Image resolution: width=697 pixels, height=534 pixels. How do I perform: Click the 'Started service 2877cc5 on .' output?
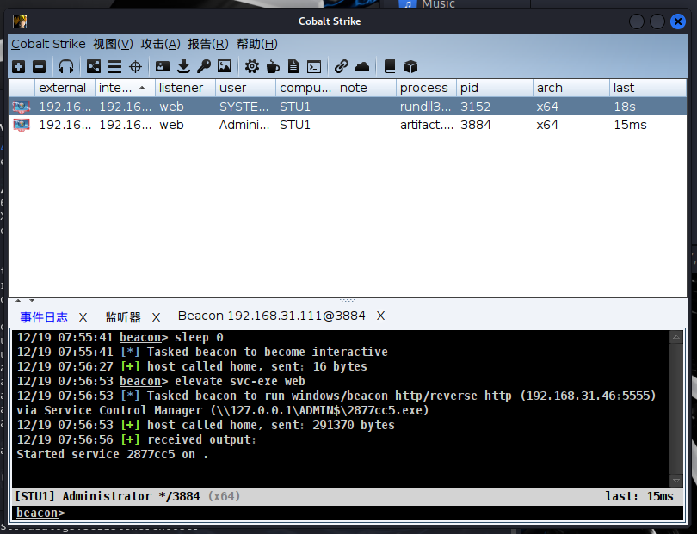pyautogui.click(x=112, y=455)
